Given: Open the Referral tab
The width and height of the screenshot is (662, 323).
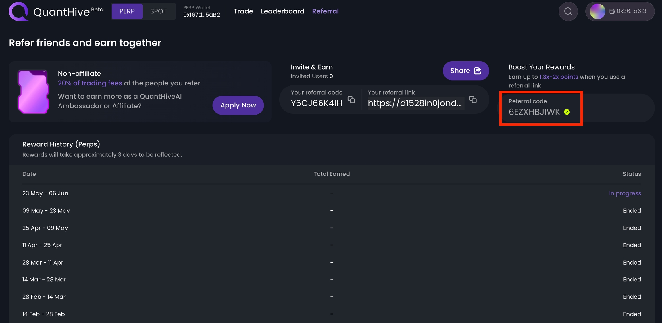Looking at the screenshot, I should [x=325, y=11].
